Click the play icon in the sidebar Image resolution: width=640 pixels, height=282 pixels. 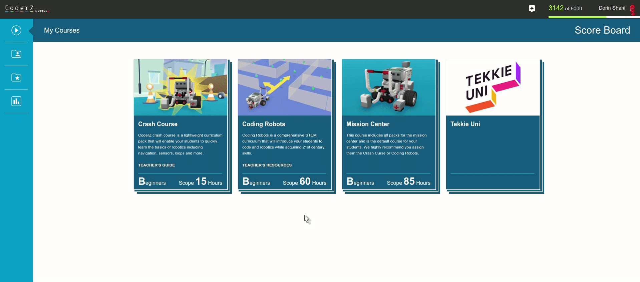16,30
